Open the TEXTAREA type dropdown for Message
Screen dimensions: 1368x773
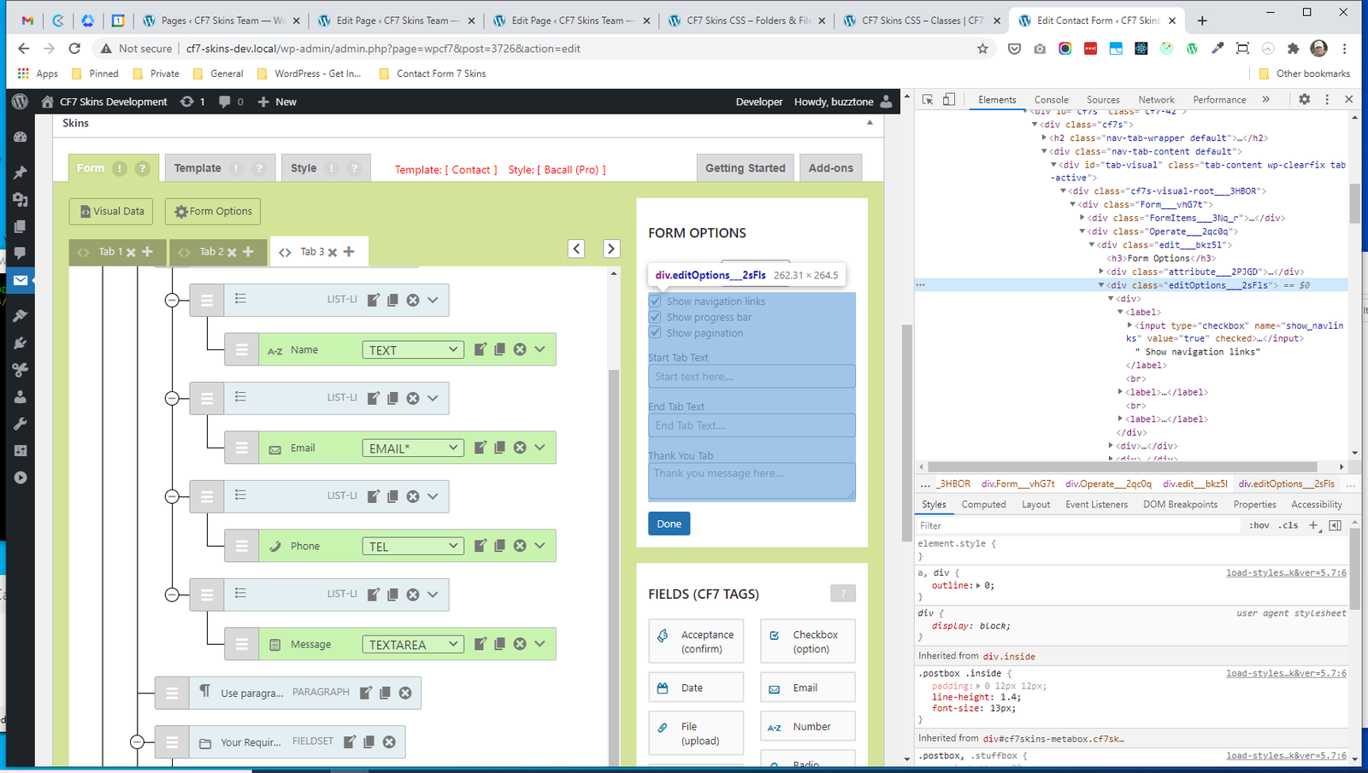coord(413,645)
